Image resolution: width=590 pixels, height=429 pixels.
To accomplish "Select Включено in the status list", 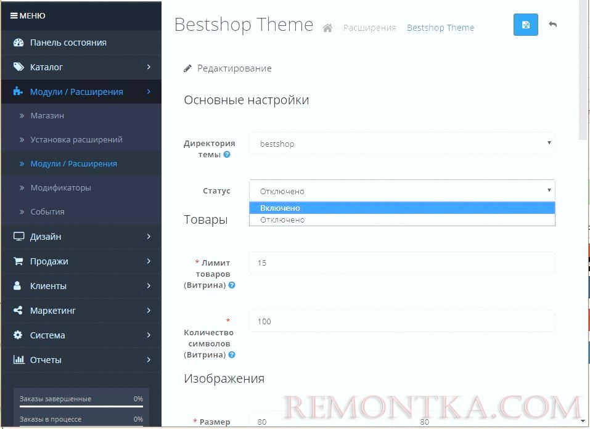I will pyautogui.click(x=402, y=208).
